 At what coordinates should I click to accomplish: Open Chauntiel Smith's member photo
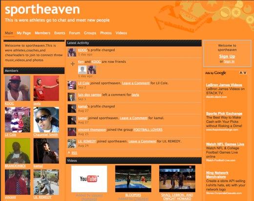(46, 120)
